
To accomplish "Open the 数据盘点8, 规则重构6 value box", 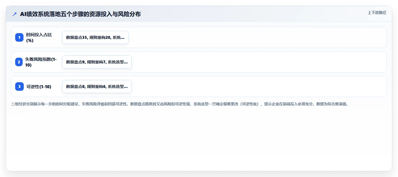I will click(x=97, y=87).
